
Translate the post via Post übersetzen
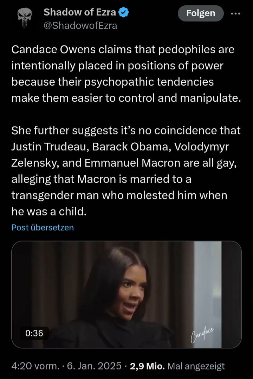point(43,228)
